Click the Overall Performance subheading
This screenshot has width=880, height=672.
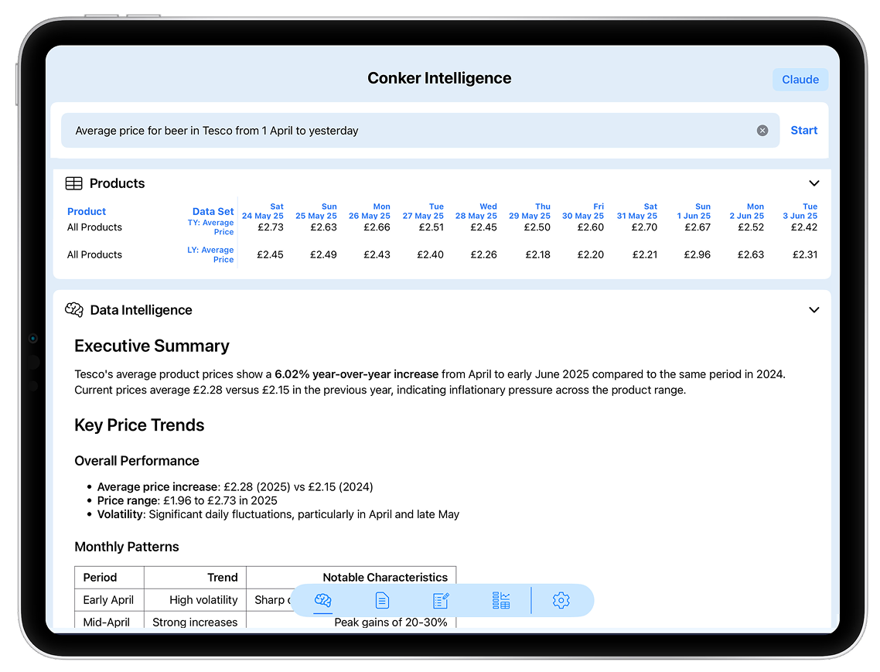137,461
